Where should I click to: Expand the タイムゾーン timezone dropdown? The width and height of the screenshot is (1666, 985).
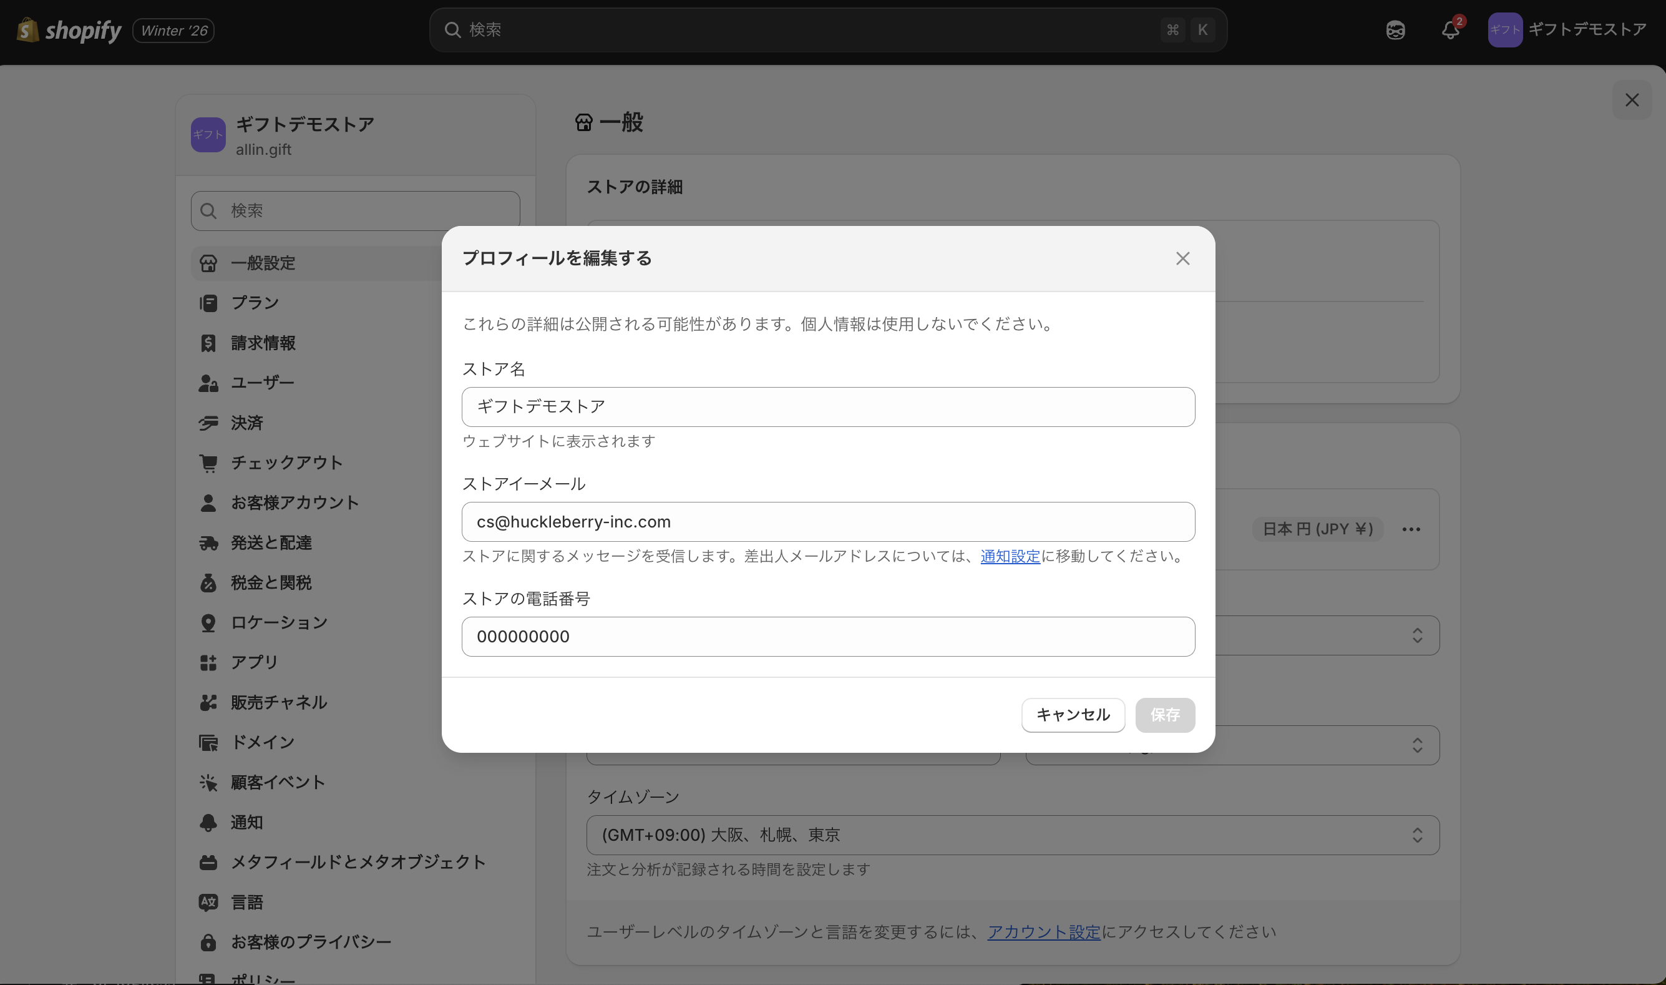[x=1012, y=835]
